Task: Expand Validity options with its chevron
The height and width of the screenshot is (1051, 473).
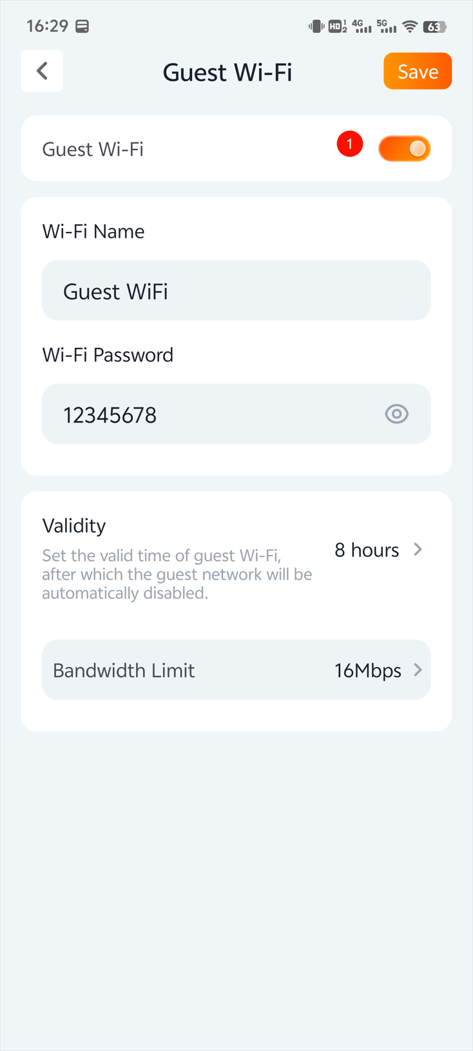Action: [x=418, y=549]
